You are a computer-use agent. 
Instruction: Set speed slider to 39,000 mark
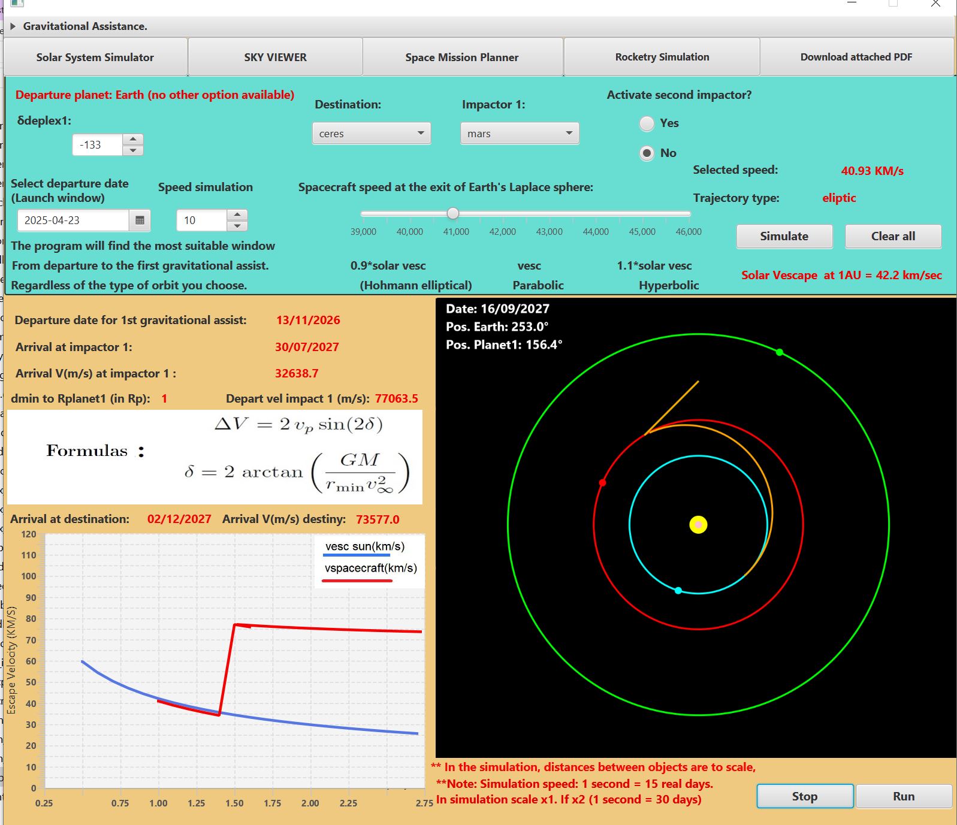point(364,214)
